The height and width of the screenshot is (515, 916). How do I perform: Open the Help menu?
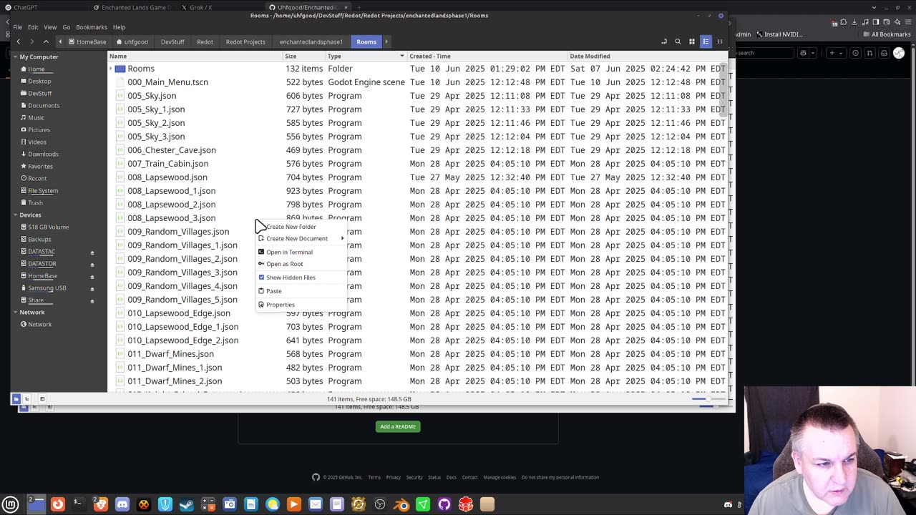[x=119, y=27]
